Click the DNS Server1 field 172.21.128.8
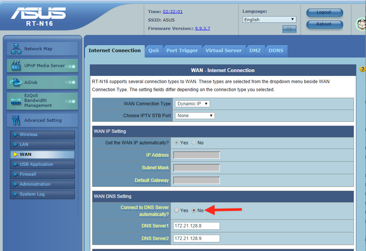The image size is (366, 251). (197, 226)
